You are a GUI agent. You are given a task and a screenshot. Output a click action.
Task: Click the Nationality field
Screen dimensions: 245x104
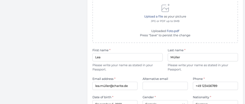[x=215, y=102]
